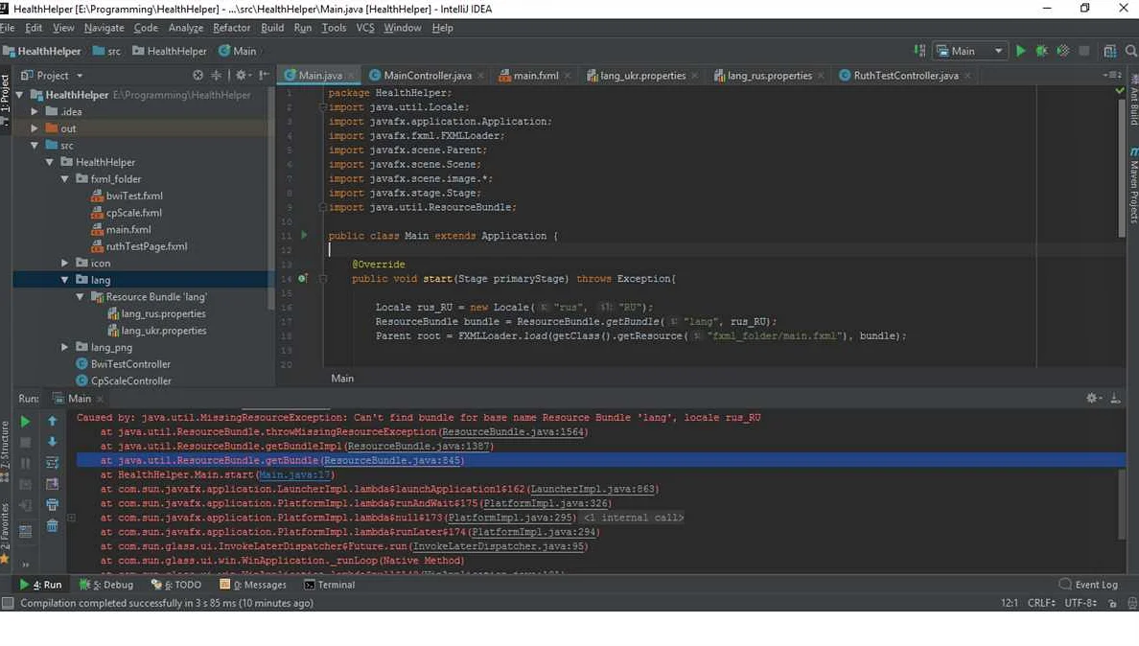Navigate up the stack trace with up arrow
Viewport: 1139px width, 646px height.
coord(52,420)
